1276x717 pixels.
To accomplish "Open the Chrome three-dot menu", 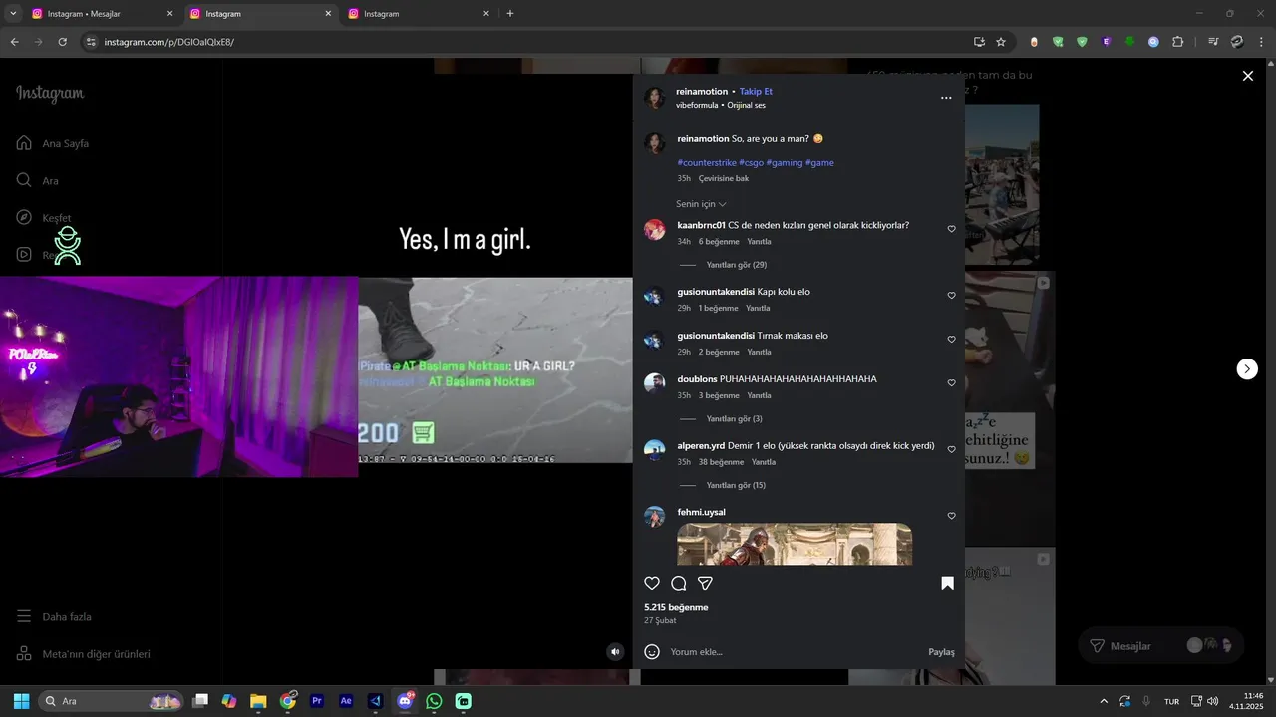I will click(x=1261, y=42).
